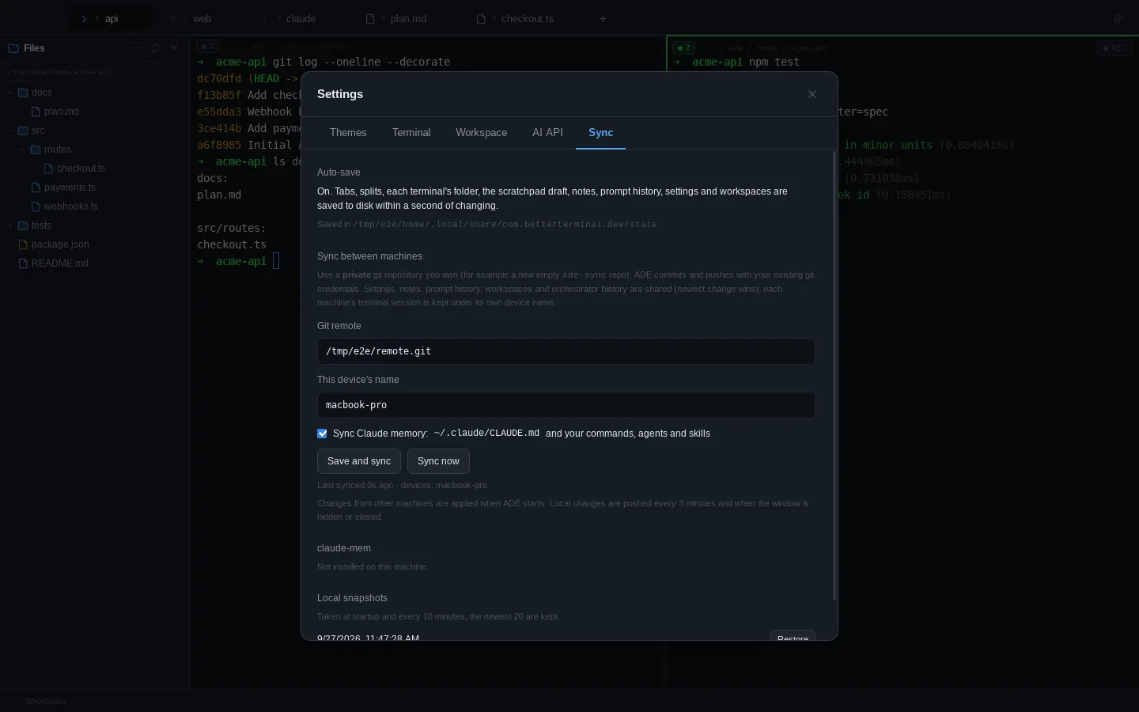Click the payments.ts file icon

point(36,187)
